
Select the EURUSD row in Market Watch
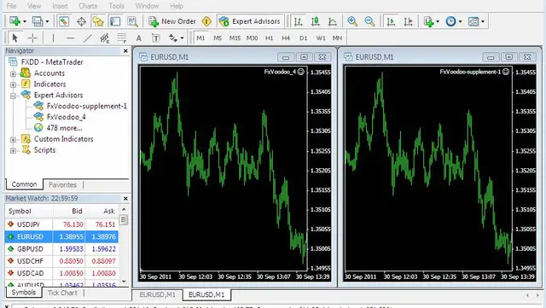pyautogui.click(x=61, y=236)
